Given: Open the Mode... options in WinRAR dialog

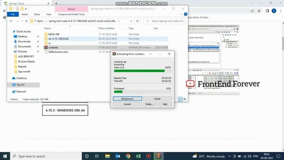Looking at the screenshot, I should (x=150, y=104).
